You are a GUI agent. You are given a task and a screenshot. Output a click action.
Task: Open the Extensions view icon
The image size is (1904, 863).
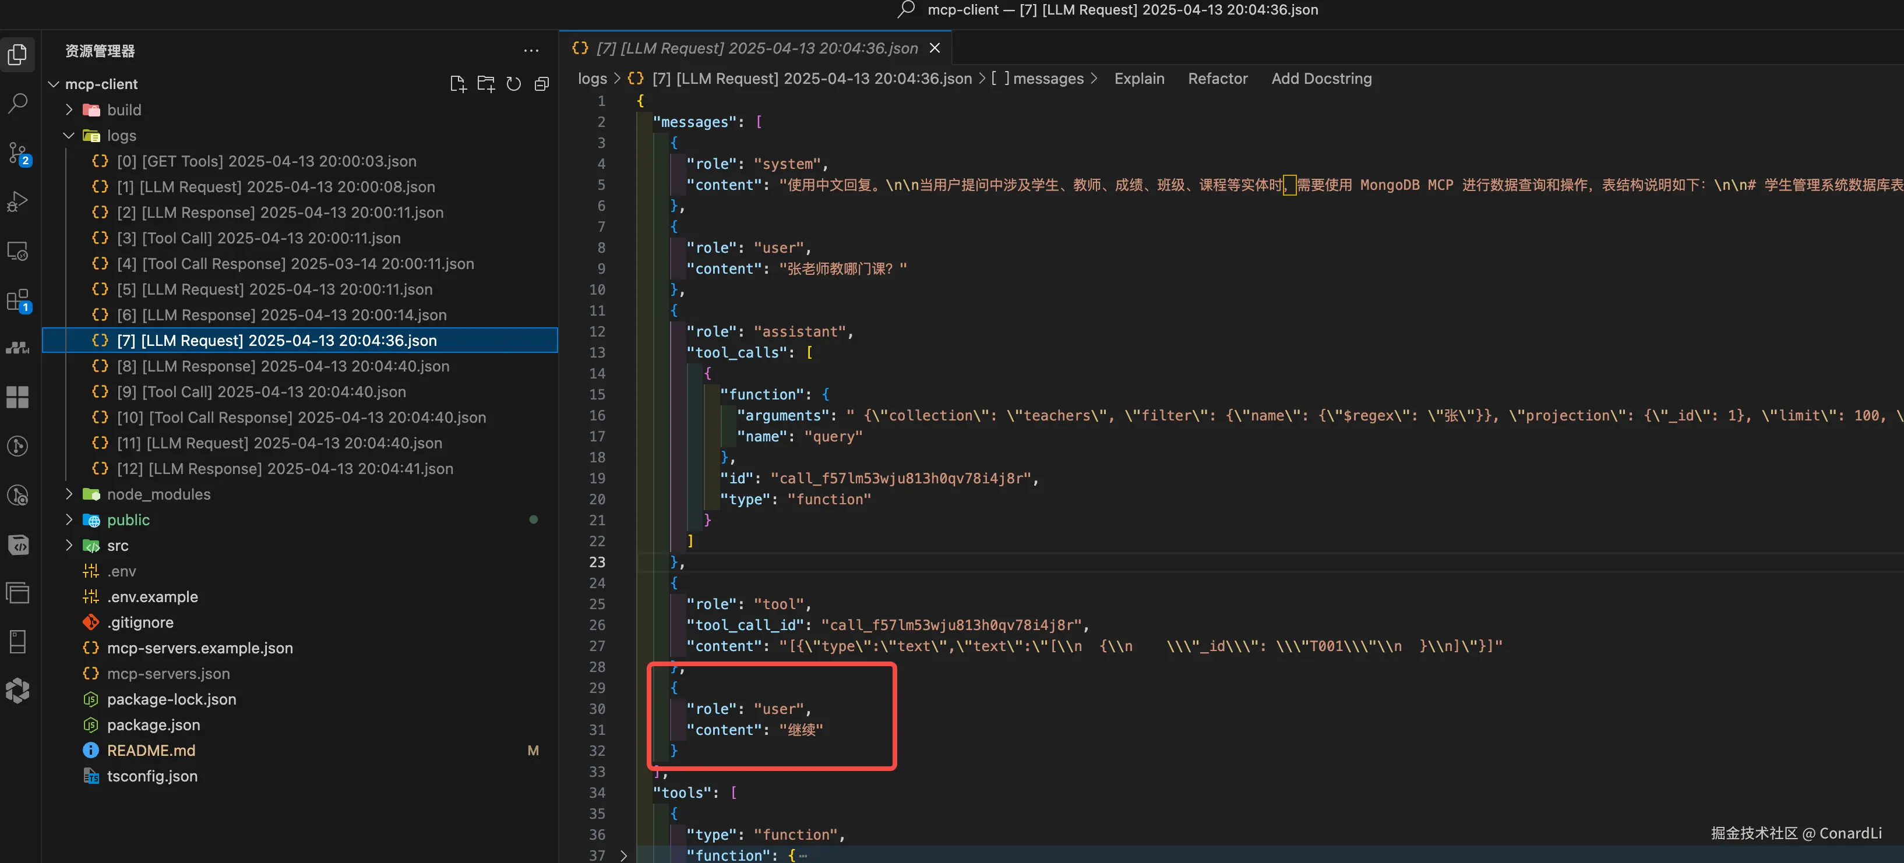[17, 300]
